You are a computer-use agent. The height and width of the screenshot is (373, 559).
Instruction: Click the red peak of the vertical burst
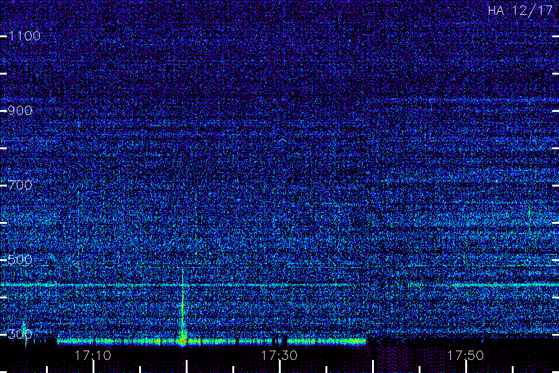click(x=183, y=341)
